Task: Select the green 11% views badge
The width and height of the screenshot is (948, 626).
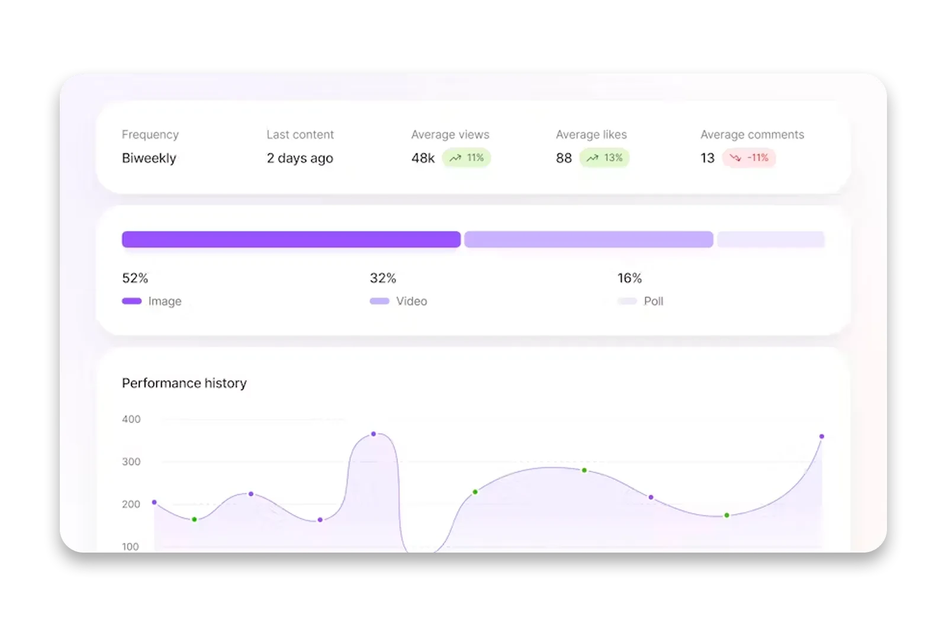Action: (x=467, y=158)
